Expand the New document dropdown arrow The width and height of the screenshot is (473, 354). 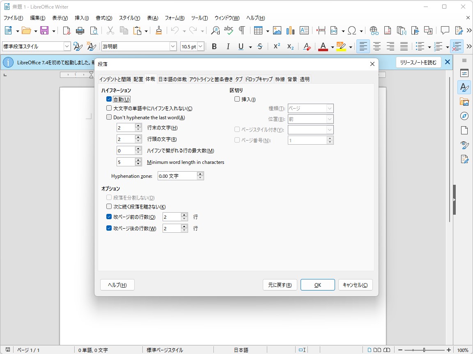[x=18, y=31]
